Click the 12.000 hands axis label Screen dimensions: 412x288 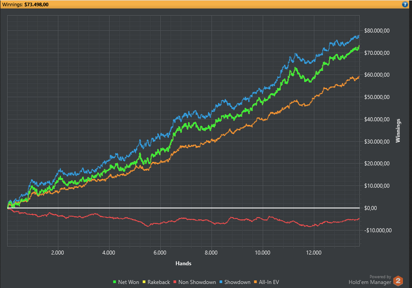(x=314, y=253)
